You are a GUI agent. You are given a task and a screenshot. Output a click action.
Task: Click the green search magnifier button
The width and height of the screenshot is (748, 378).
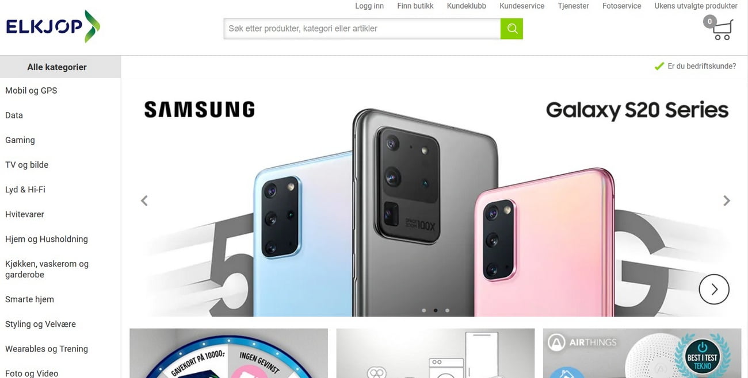tap(512, 29)
